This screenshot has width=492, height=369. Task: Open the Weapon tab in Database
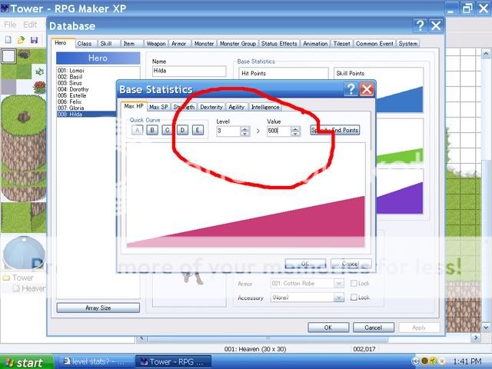coord(156,44)
